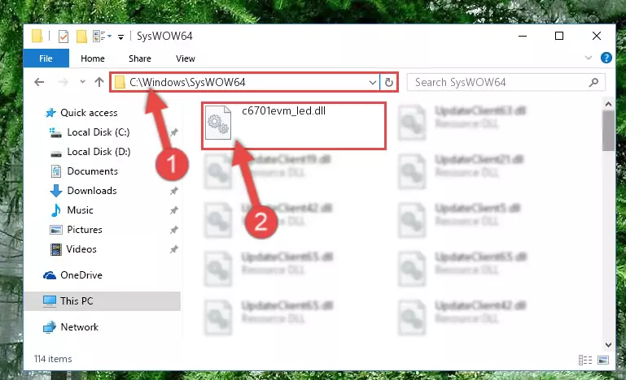The image size is (626, 380).
Task: Click the scrollbar up arrow
Action: pos(608,105)
